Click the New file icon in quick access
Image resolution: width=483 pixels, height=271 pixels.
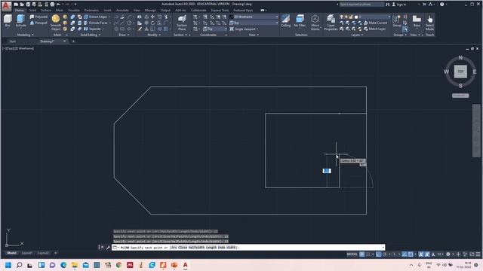point(16,5)
